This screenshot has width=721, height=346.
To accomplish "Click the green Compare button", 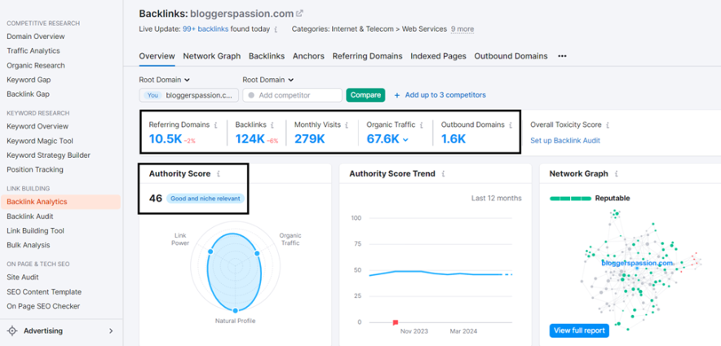I will click(x=365, y=95).
